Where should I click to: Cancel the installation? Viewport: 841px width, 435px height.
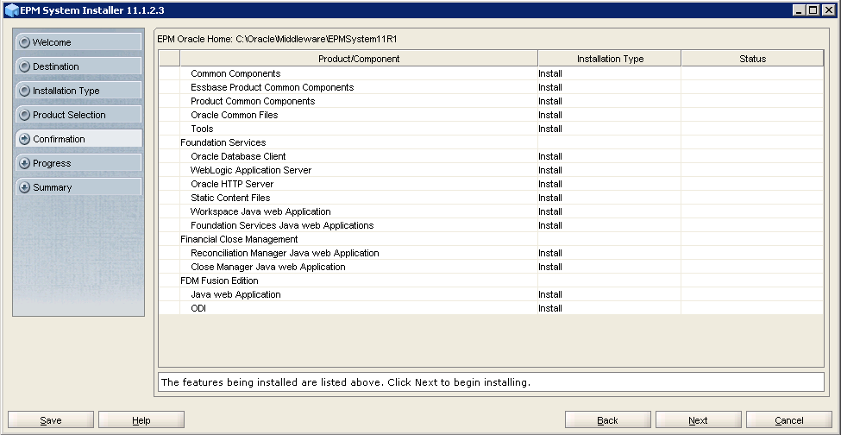point(788,420)
